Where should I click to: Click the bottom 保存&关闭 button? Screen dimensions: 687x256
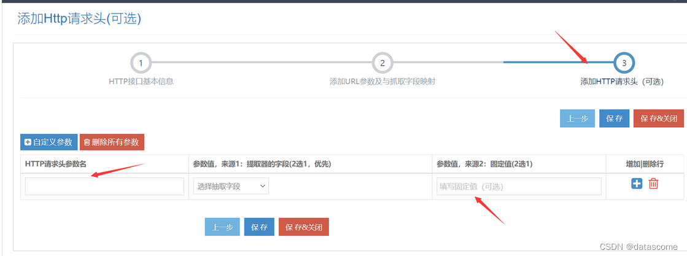coord(304,227)
